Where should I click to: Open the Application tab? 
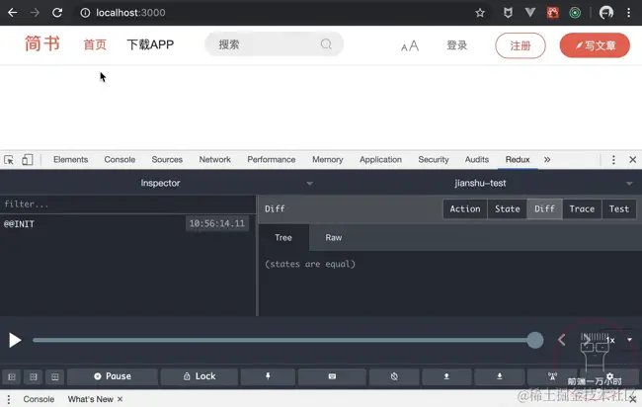pyautogui.click(x=380, y=160)
